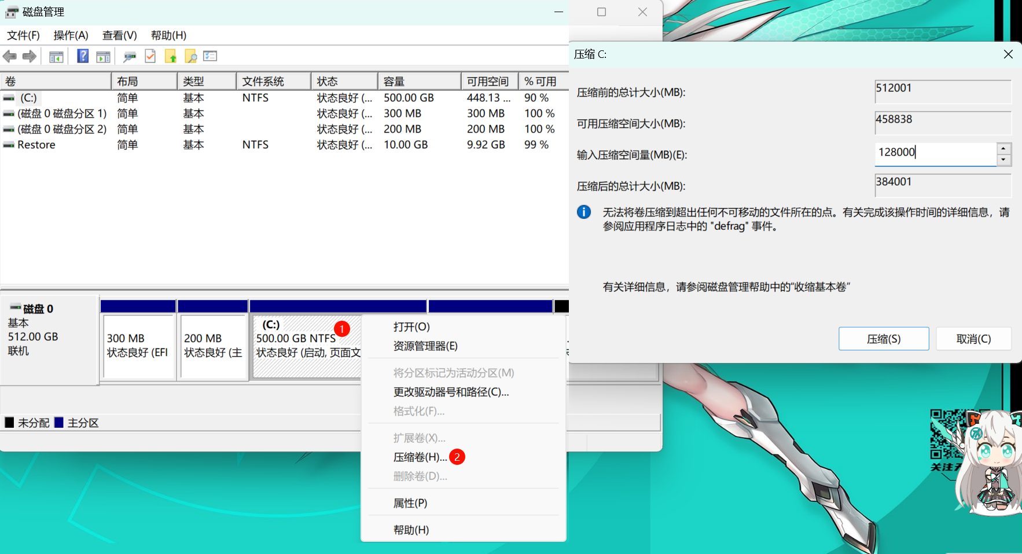
Task: Click the disabled 格式化(F)... menu entry
Action: point(419,412)
